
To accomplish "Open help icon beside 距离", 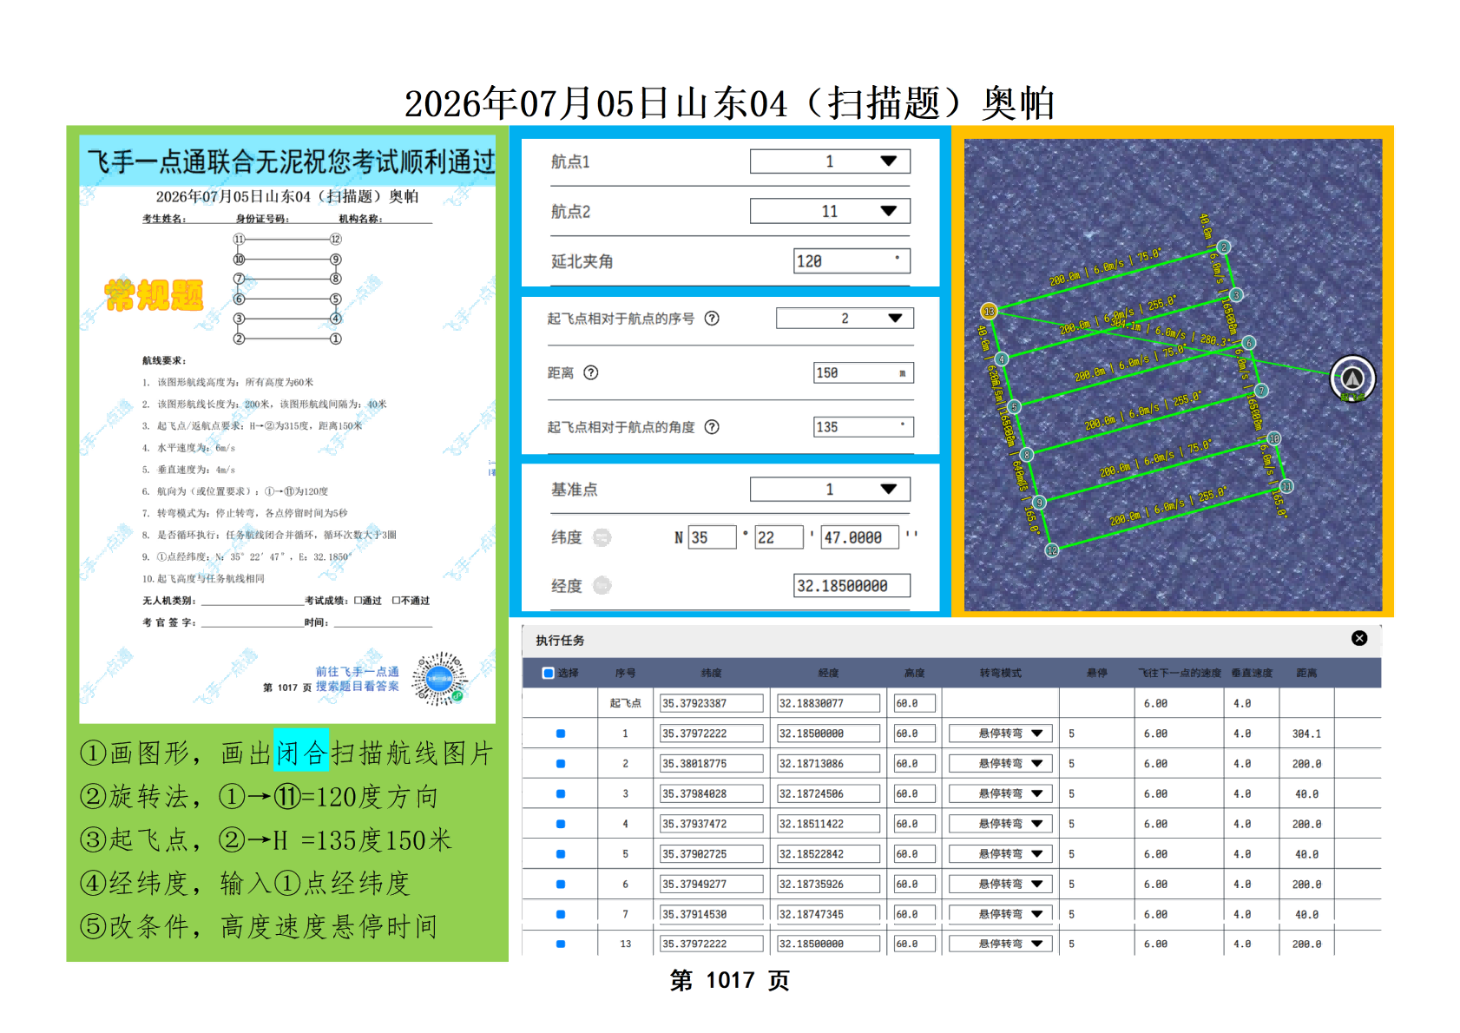I will (x=591, y=372).
